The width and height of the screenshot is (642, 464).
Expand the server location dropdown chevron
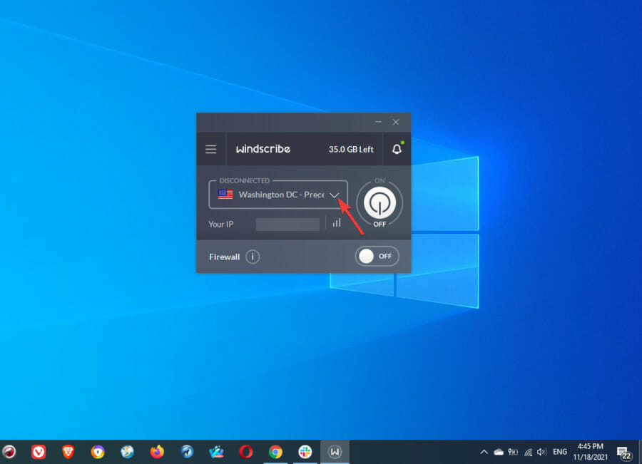point(335,195)
